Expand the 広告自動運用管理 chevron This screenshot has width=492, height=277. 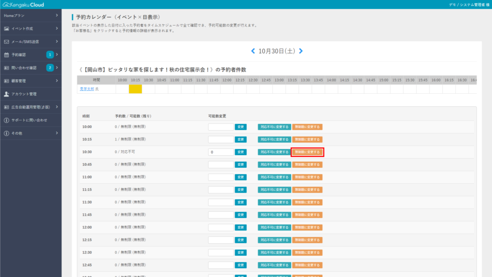click(57, 107)
